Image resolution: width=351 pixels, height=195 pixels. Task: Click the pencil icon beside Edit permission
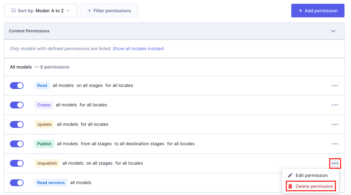[290, 175]
